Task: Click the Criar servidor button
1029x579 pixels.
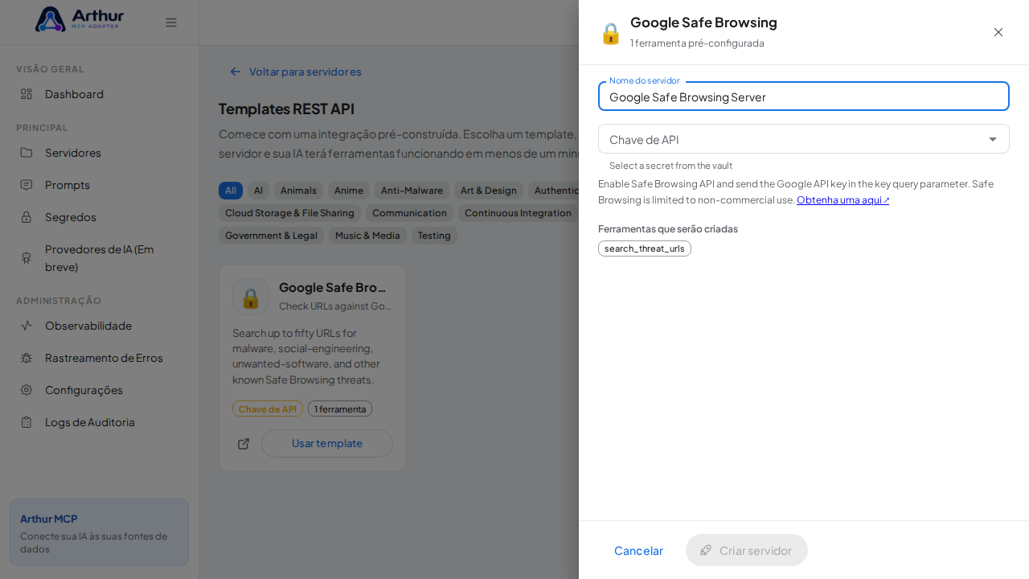Action: [x=747, y=550]
